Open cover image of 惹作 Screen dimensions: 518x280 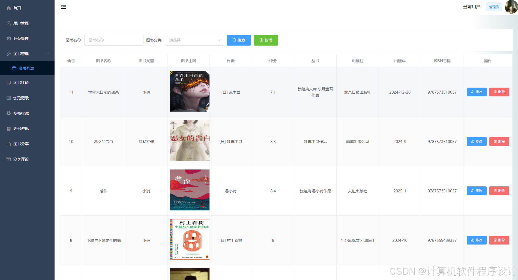tap(190, 190)
